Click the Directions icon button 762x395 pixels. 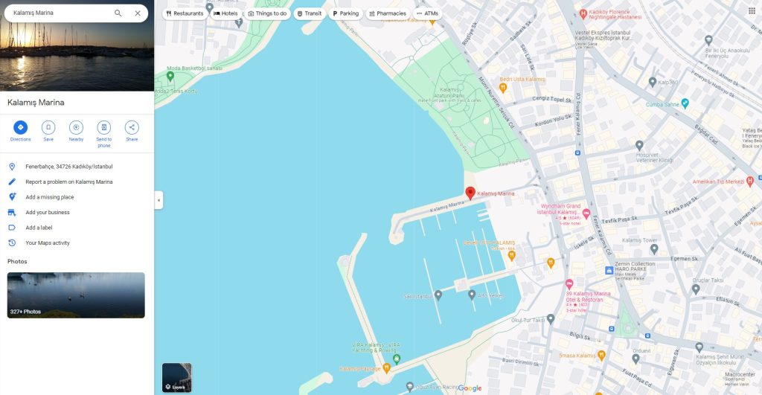tap(20, 127)
